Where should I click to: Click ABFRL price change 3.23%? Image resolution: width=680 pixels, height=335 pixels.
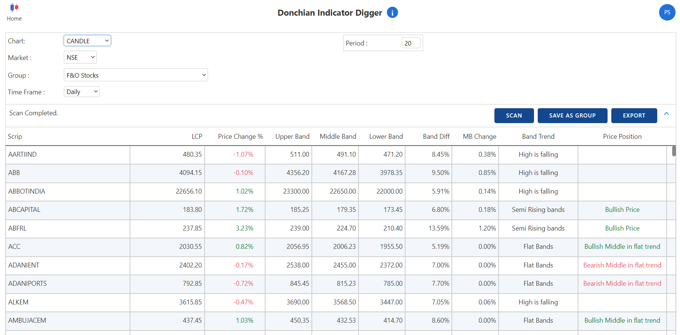[x=244, y=228]
